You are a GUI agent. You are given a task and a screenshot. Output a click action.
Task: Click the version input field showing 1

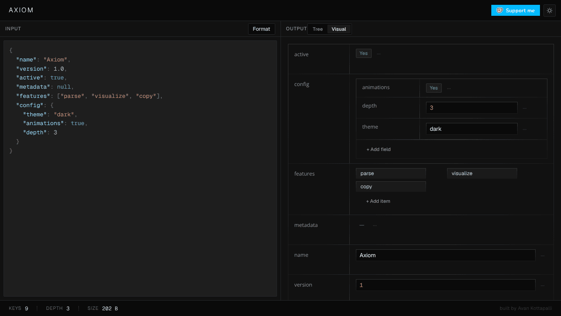click(x=446, y=285)
